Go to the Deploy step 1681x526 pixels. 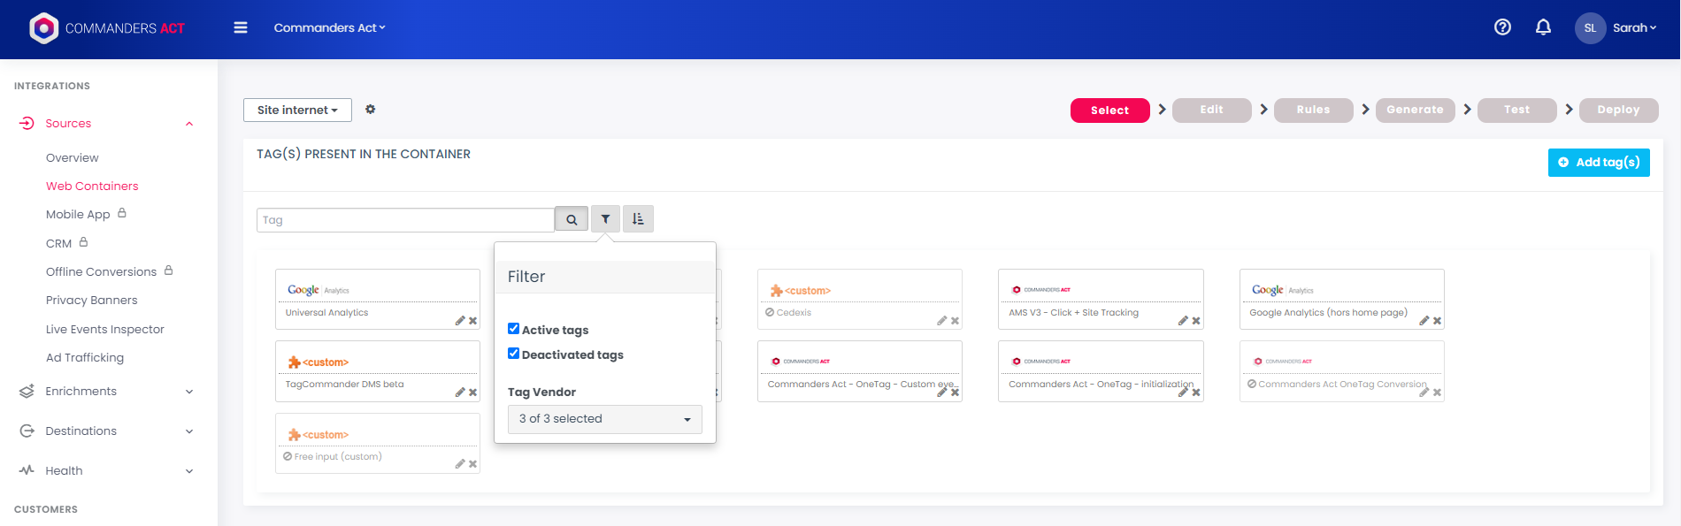coord(1618,110)
